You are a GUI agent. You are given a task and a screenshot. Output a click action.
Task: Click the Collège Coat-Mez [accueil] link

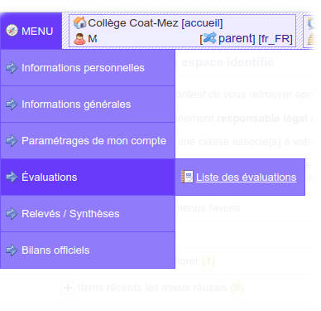tap(156, 23)
